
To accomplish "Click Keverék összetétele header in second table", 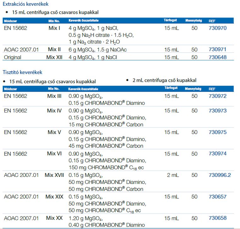I will coord(83,89).
